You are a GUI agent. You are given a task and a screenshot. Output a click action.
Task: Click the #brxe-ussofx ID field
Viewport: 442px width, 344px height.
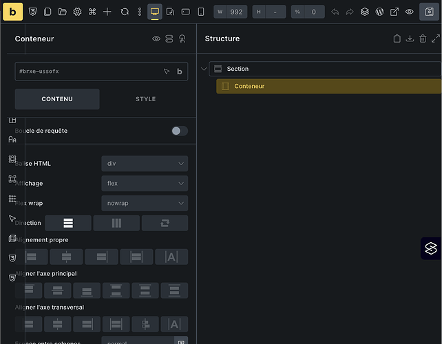(101, 72)
